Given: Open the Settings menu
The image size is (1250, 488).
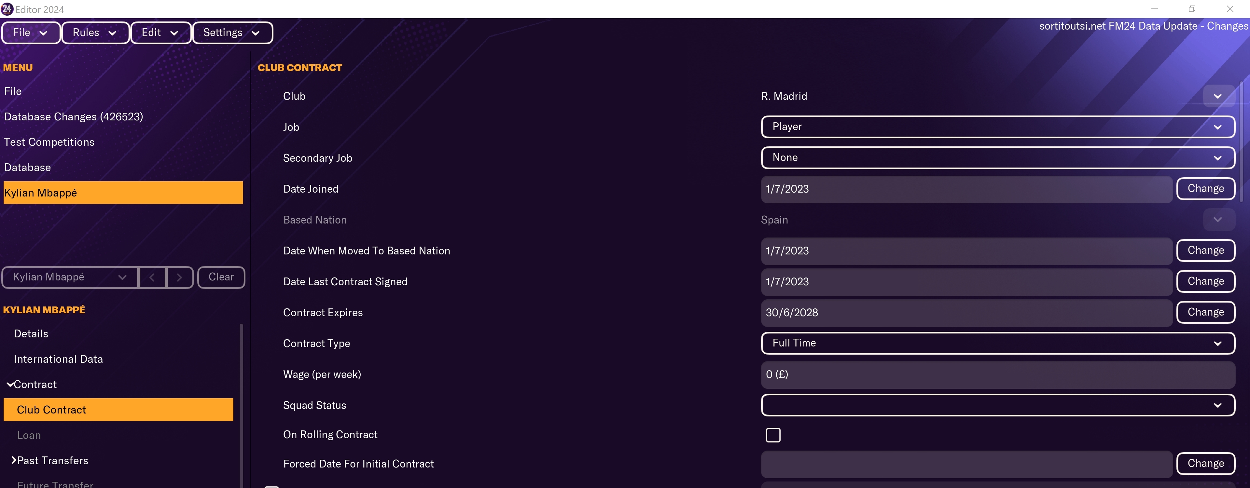Looking at the screenshot, I should 232,33.
